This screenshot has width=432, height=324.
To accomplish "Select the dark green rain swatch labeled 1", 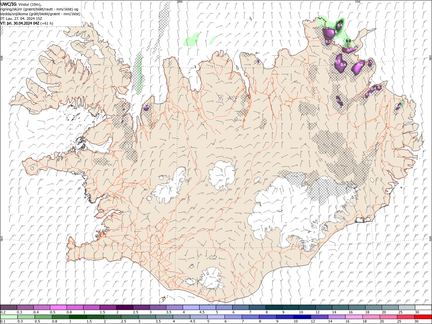I will (78, 317).
